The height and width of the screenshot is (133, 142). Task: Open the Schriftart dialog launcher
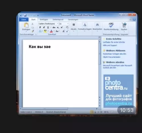68,35
